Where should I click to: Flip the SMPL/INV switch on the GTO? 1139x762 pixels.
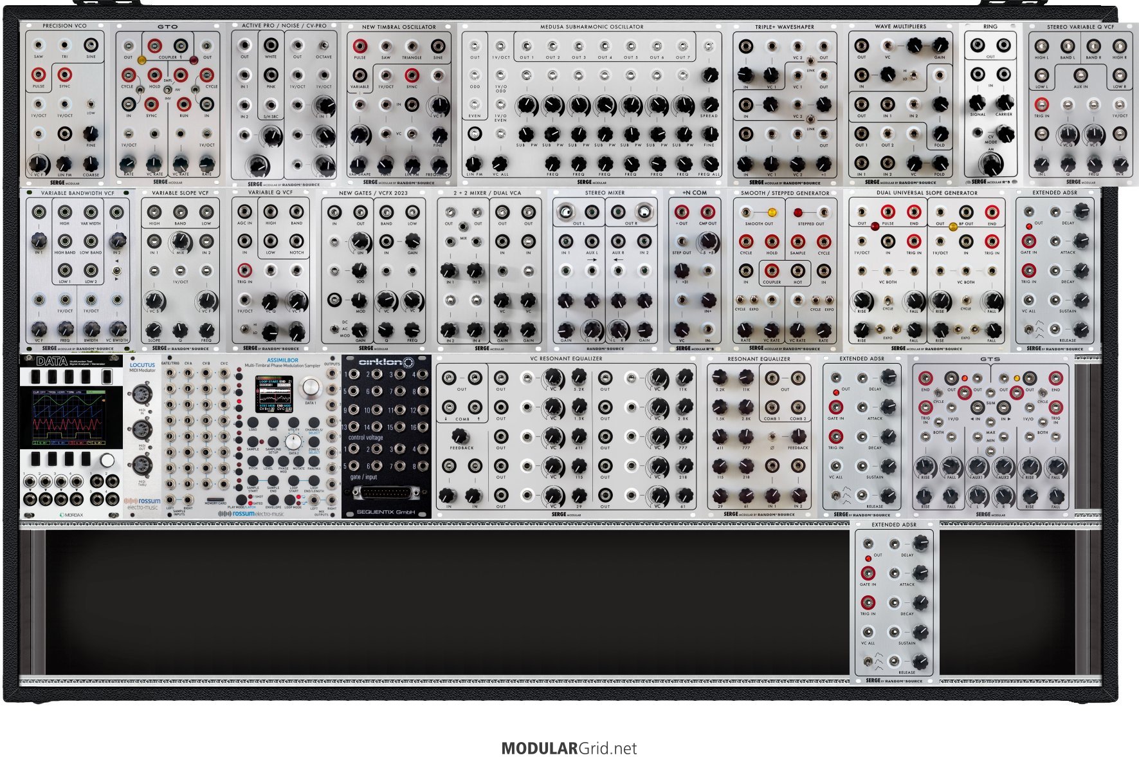coord(168,88)
